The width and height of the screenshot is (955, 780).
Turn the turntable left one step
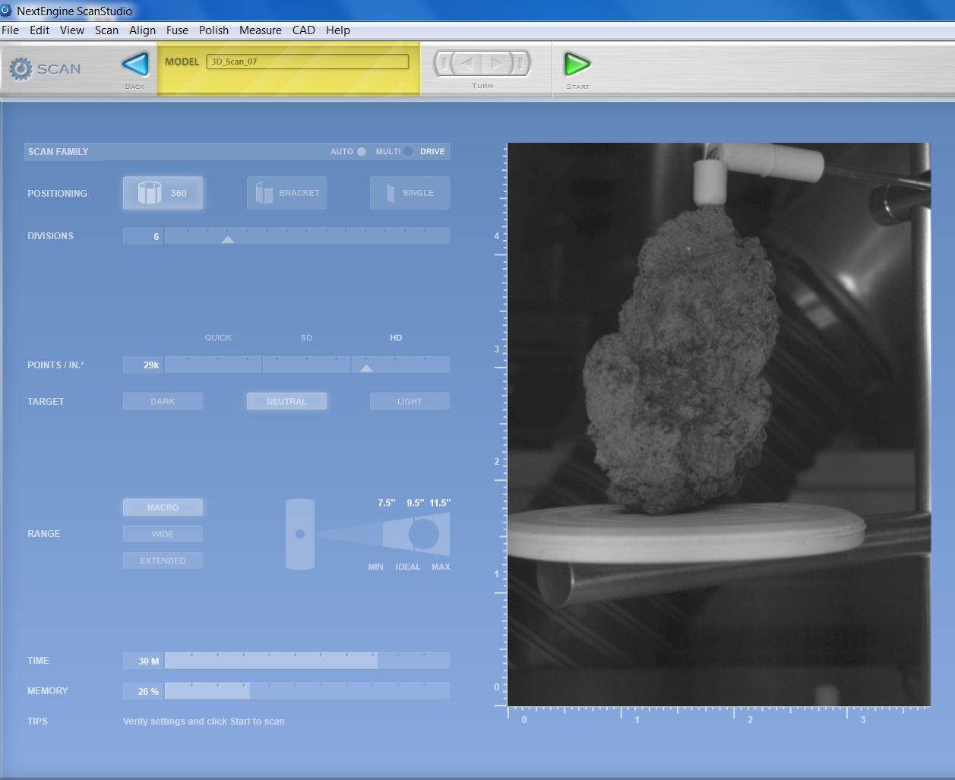point(468,63)
